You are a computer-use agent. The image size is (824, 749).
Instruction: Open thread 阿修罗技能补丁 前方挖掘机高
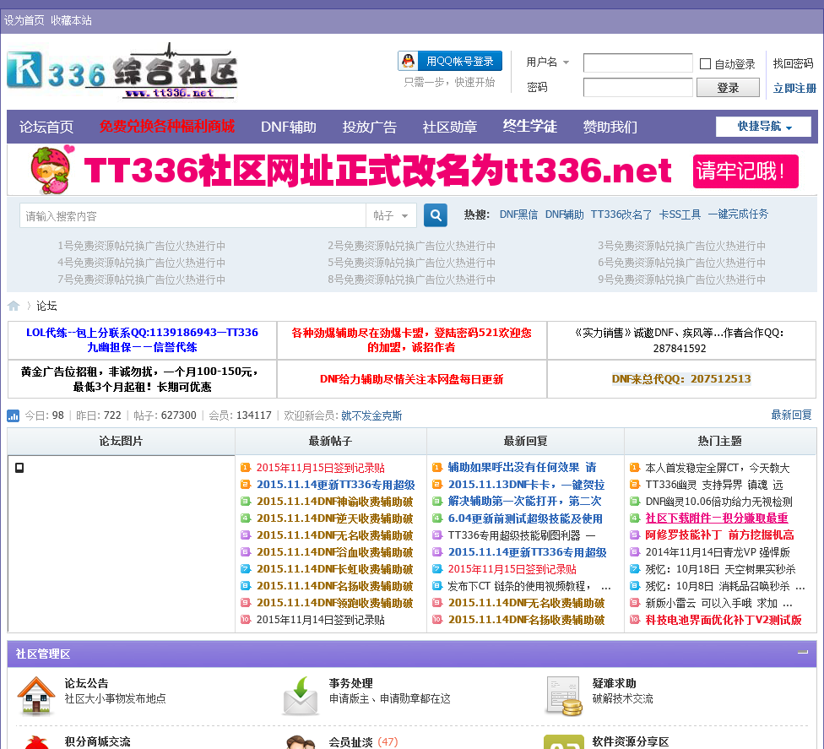point(719,535)
